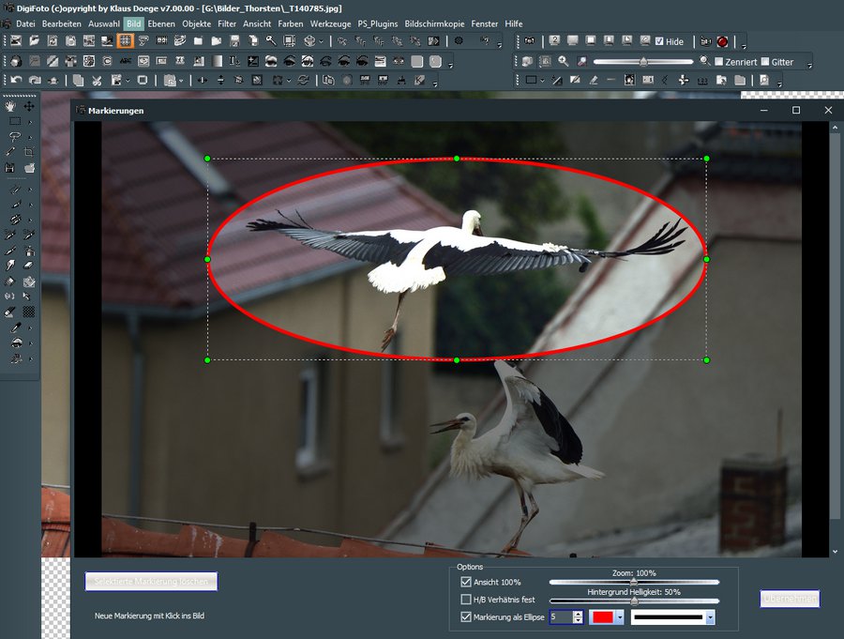Viewport: 844px width, 639px height.
Task: Select the move arrows tool
Action: (x=29, y=106)
